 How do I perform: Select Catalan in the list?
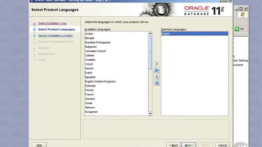[x=116, y=56]
